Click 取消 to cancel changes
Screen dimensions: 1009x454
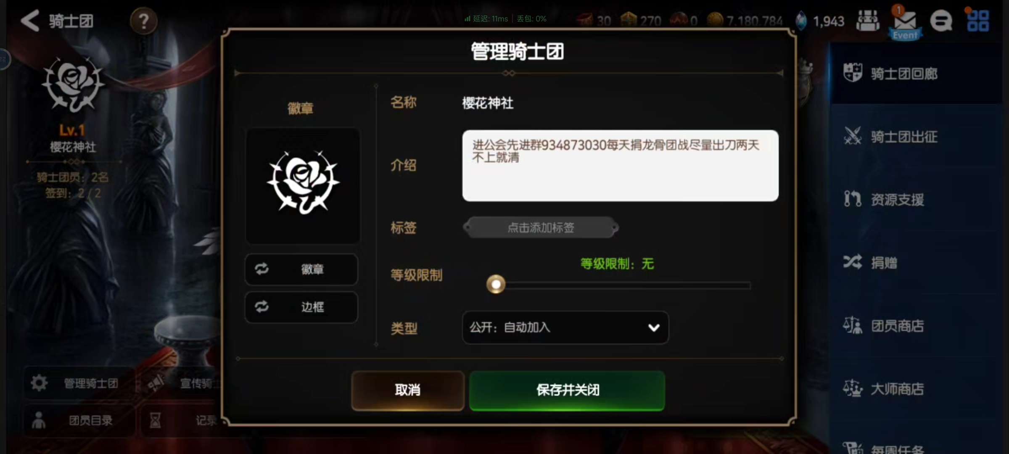(408, 390)
